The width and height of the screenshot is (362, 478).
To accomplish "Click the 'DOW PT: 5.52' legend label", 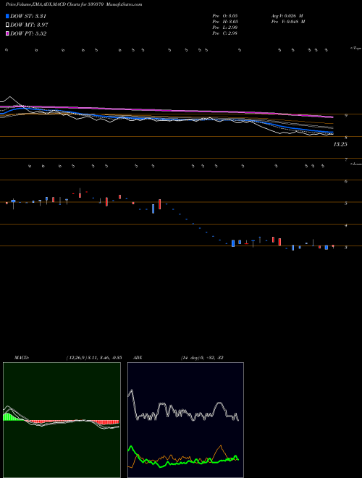I will [x=28, y=33].
